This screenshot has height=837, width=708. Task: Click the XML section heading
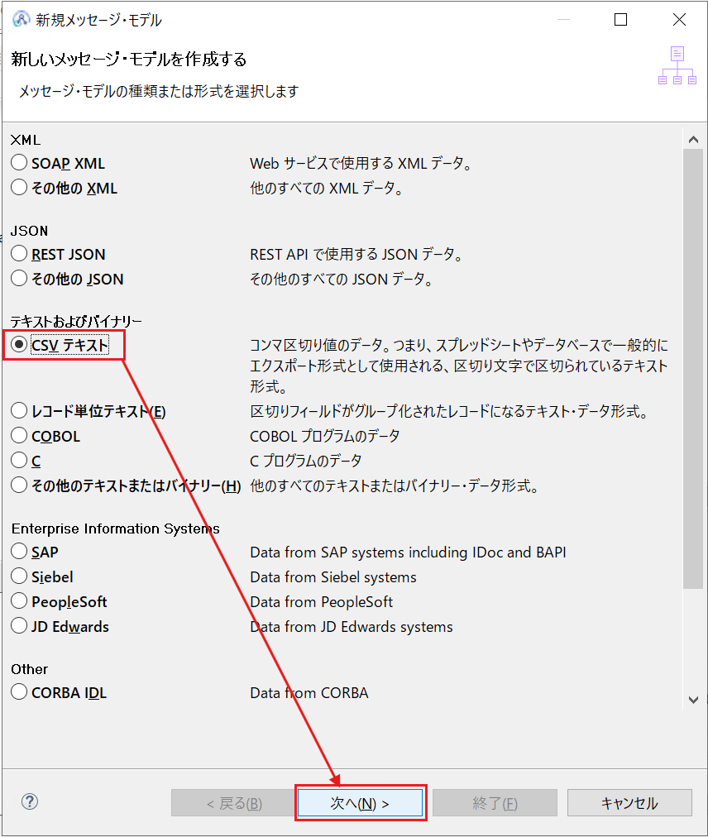[x=25, y=140]
